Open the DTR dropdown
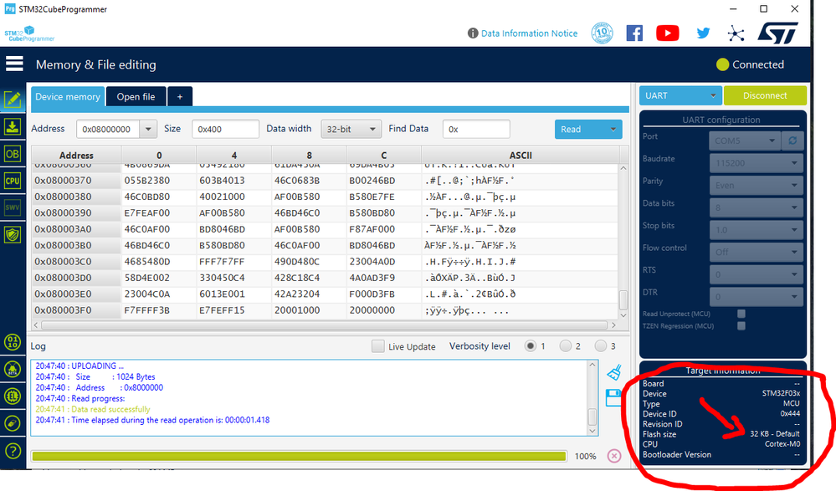Viewport: 836px width, 491px height. tap(756, 297)
